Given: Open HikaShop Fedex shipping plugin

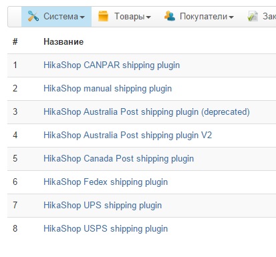Looking at the screenshot, I should click(106, 182).
